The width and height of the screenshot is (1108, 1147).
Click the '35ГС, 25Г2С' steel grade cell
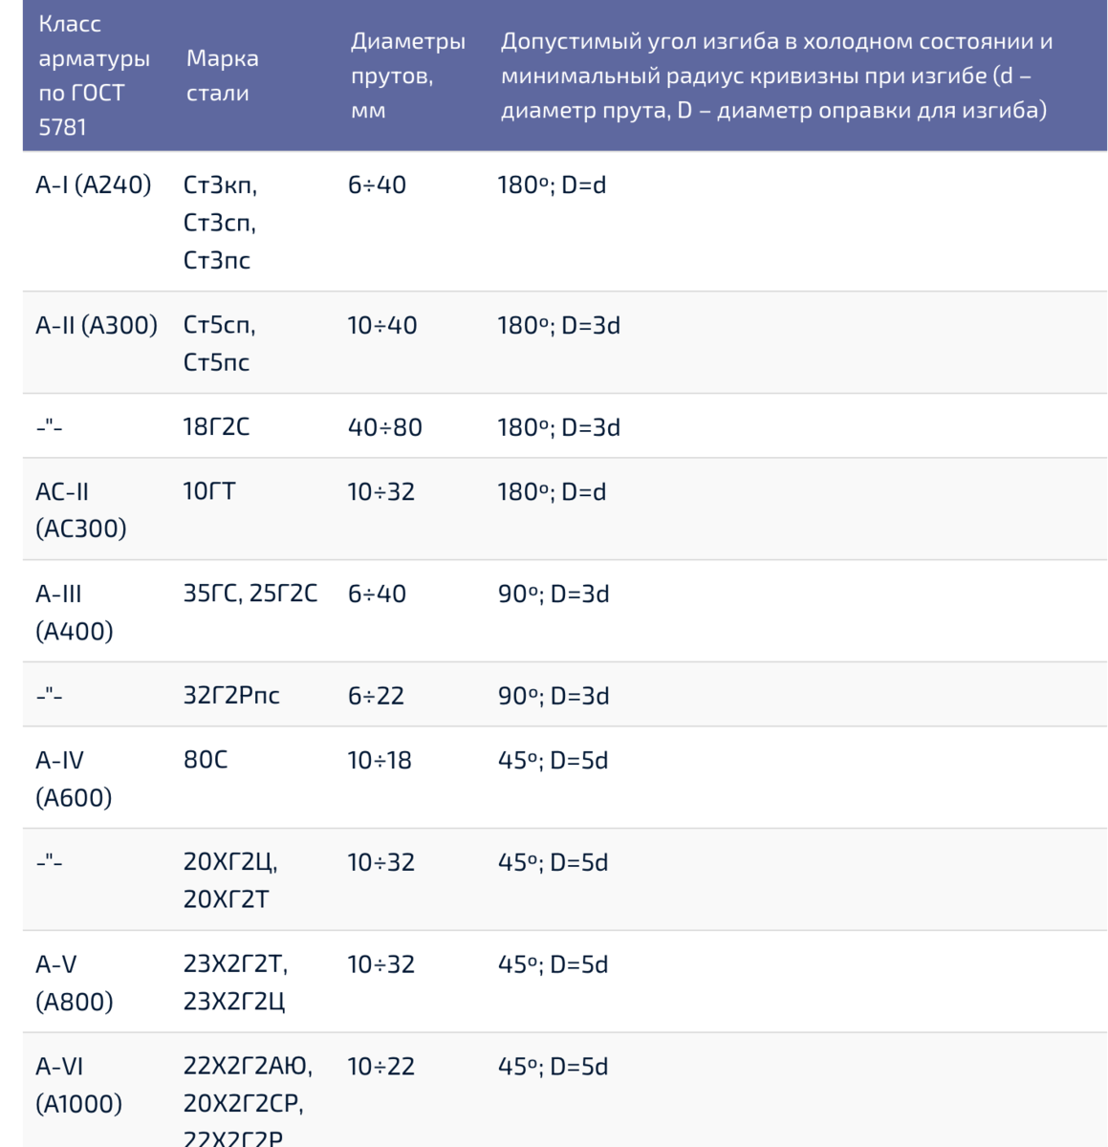click(x=250, y=594)
